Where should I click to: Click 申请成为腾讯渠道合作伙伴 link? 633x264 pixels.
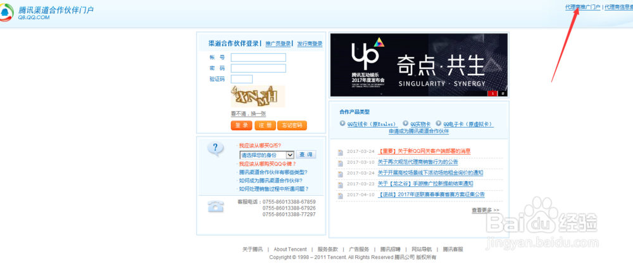coord(418,131)
